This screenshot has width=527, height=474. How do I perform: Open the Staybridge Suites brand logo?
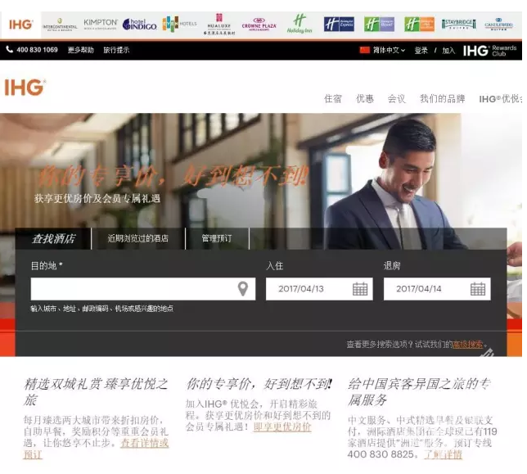click(x=459, y=25)
